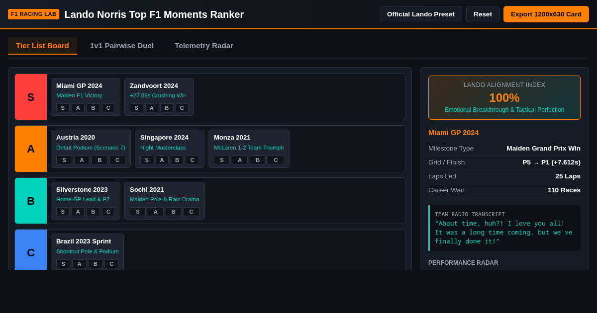Click the 'P5 → P1 (+7.612s)' value
The image size is (597, 313).
pos(551,162)
